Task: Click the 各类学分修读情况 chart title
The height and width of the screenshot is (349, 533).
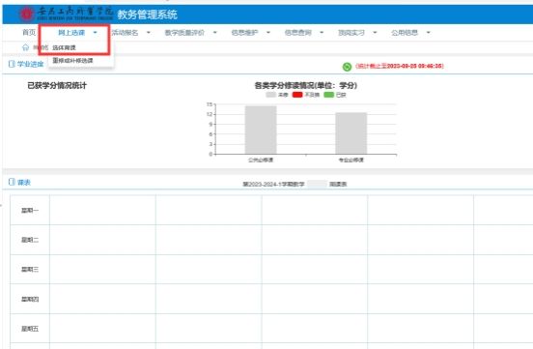Action: pos(306,85)
